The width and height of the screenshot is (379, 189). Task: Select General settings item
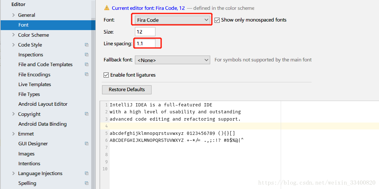[27, 15]
